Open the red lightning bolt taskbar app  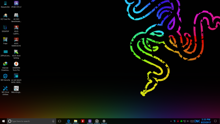click(82, 121)
